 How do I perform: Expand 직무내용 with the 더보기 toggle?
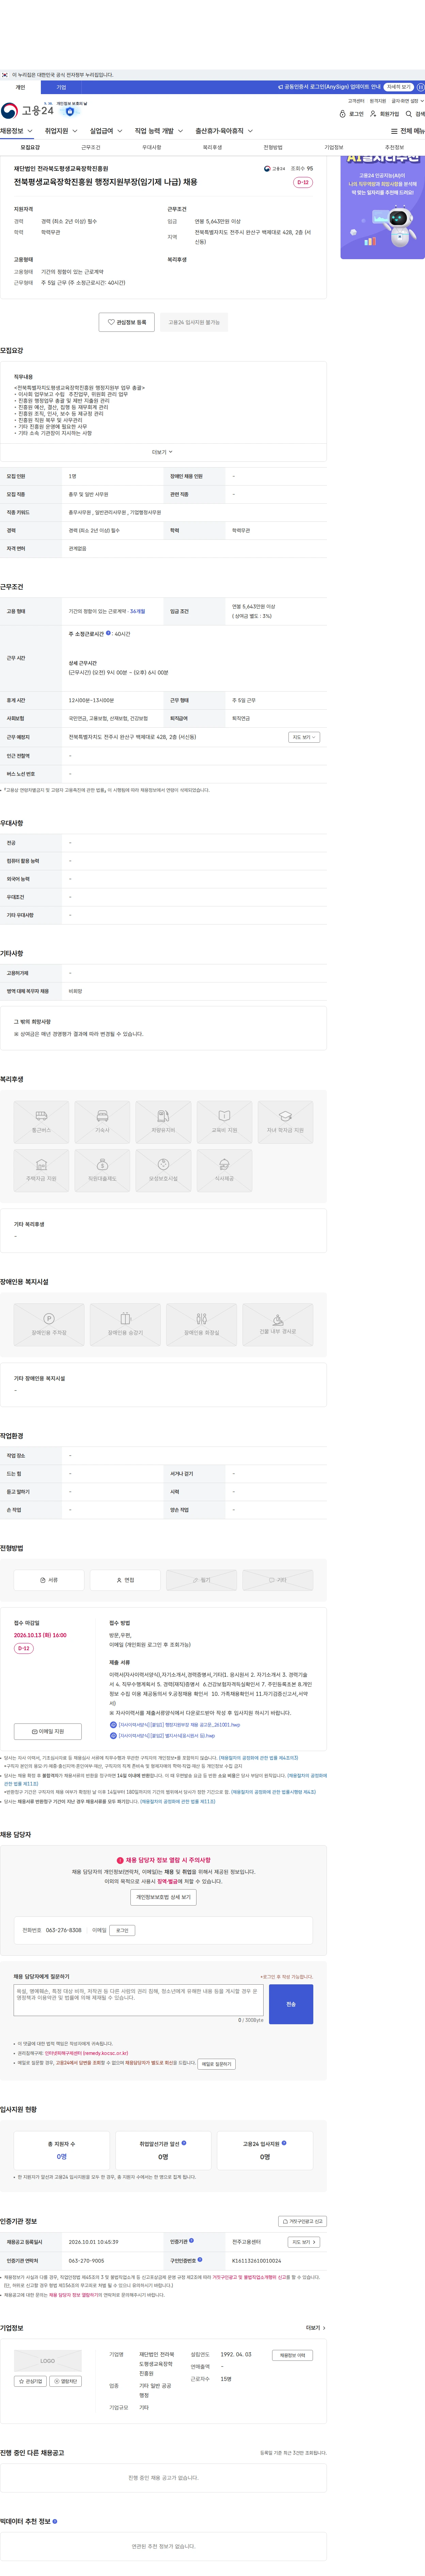coord(163,452)
